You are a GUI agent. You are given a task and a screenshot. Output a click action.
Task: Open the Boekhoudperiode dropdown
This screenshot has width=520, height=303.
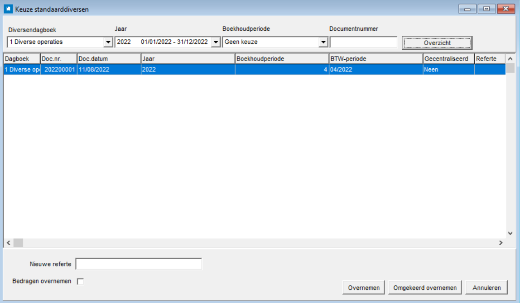[323, 42]
